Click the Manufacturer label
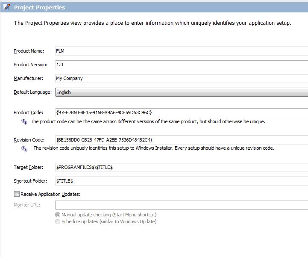Screen dimensions: 308x257 click(29, 78)
